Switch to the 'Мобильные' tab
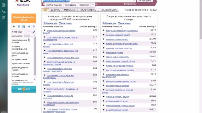This screenshot has width=202, height=113. coord(70,10)
